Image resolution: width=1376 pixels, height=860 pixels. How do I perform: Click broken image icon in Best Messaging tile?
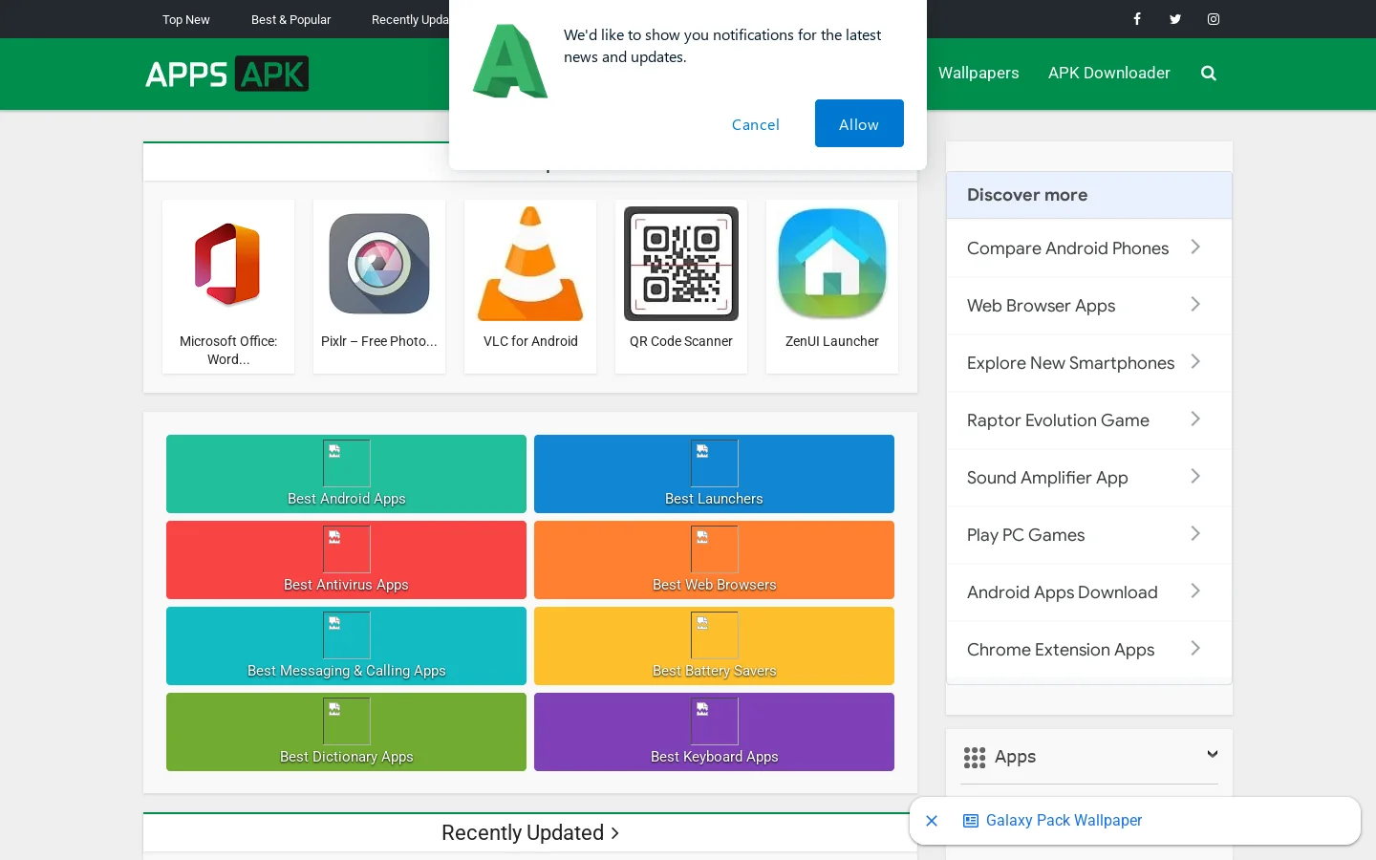[347, 635]
